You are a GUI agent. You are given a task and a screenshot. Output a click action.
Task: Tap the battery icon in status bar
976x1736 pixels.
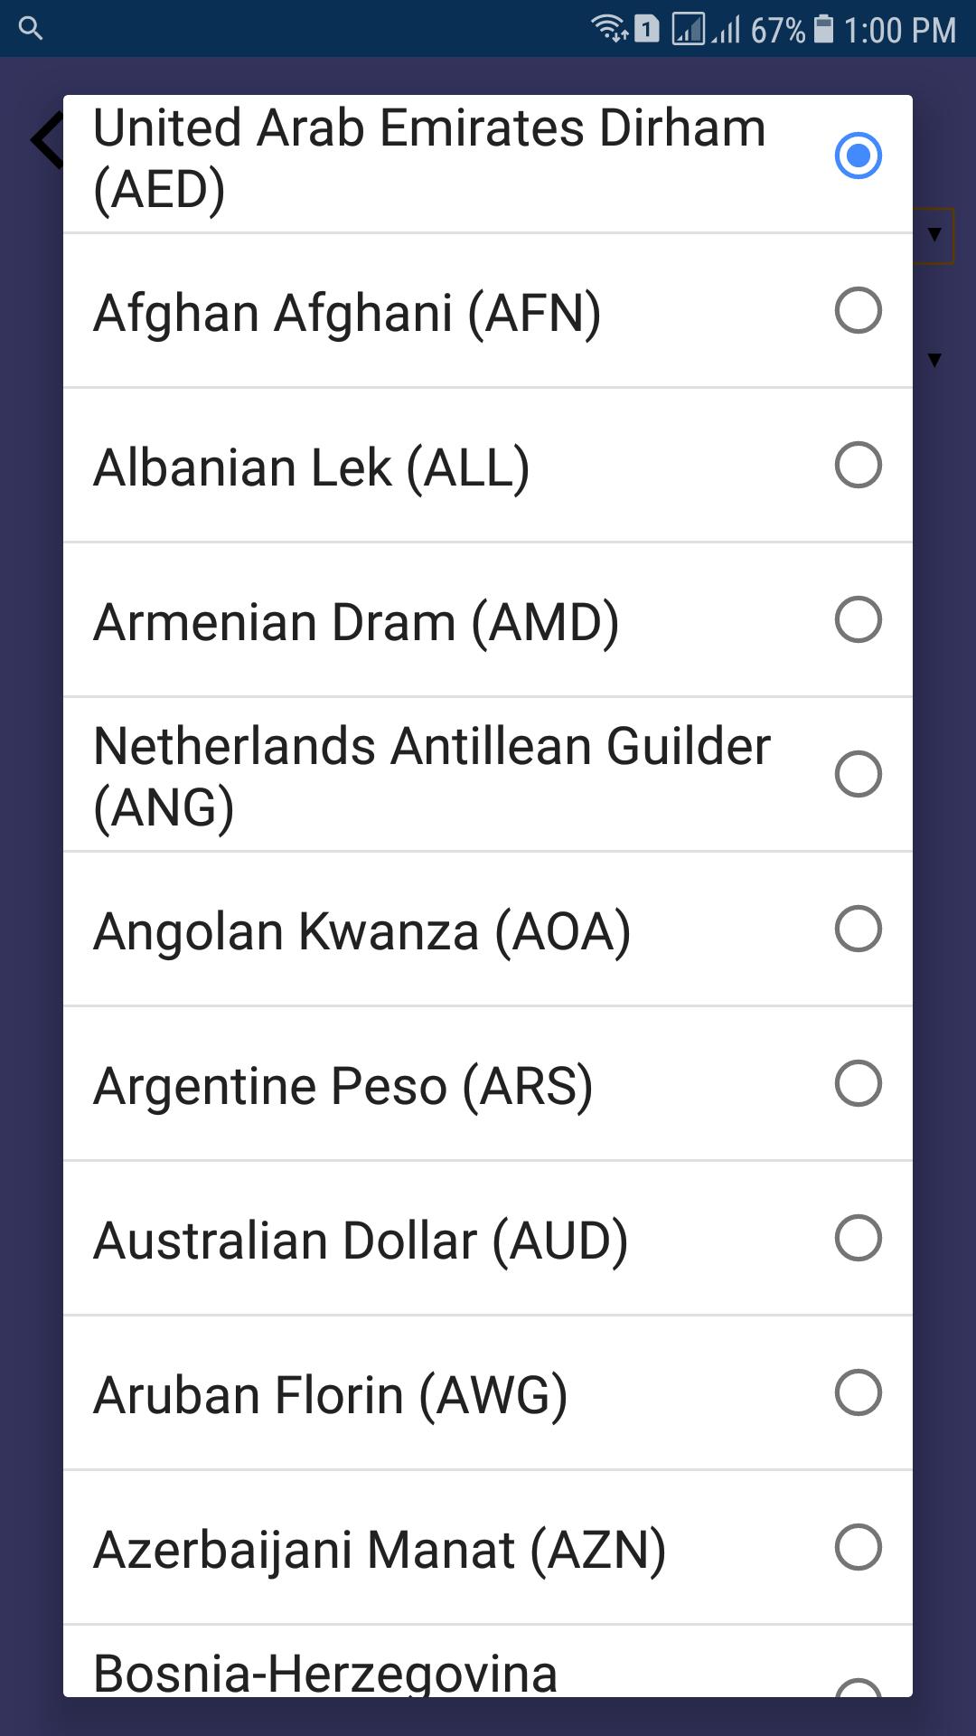tap(823, 29)
